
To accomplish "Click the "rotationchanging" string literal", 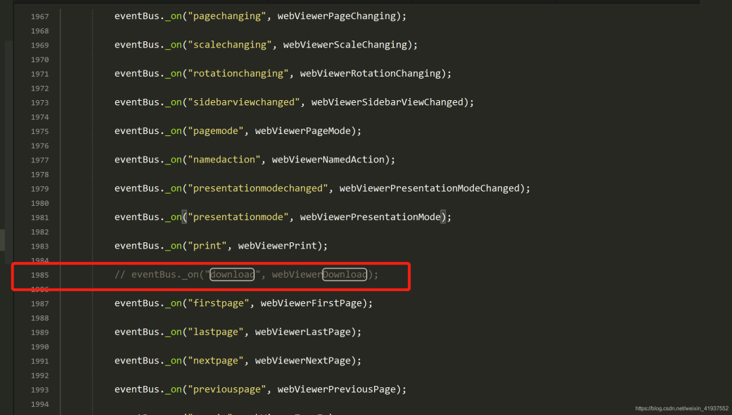I will tap(238, 74).
